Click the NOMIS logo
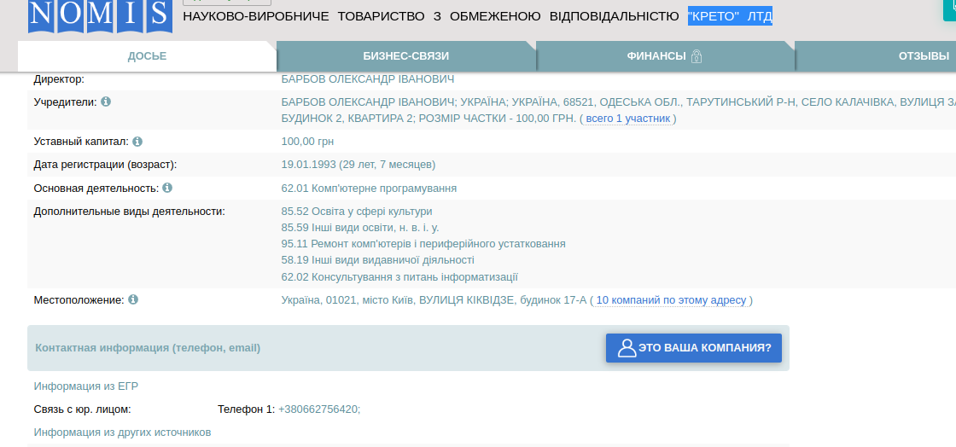 99,15
